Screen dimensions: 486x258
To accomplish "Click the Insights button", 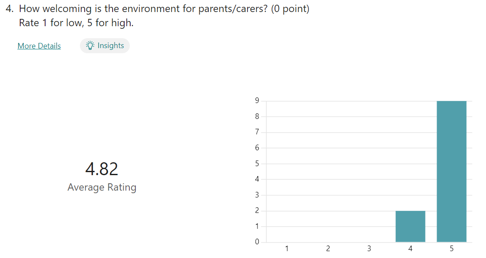I will [x=105, y=46].
